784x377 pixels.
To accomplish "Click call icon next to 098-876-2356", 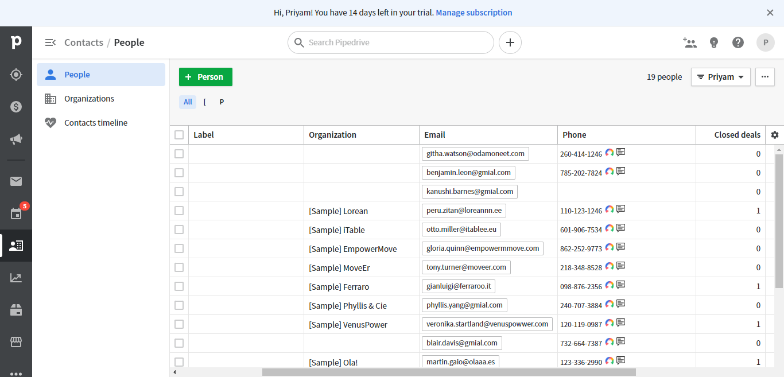I will point(610,285).
